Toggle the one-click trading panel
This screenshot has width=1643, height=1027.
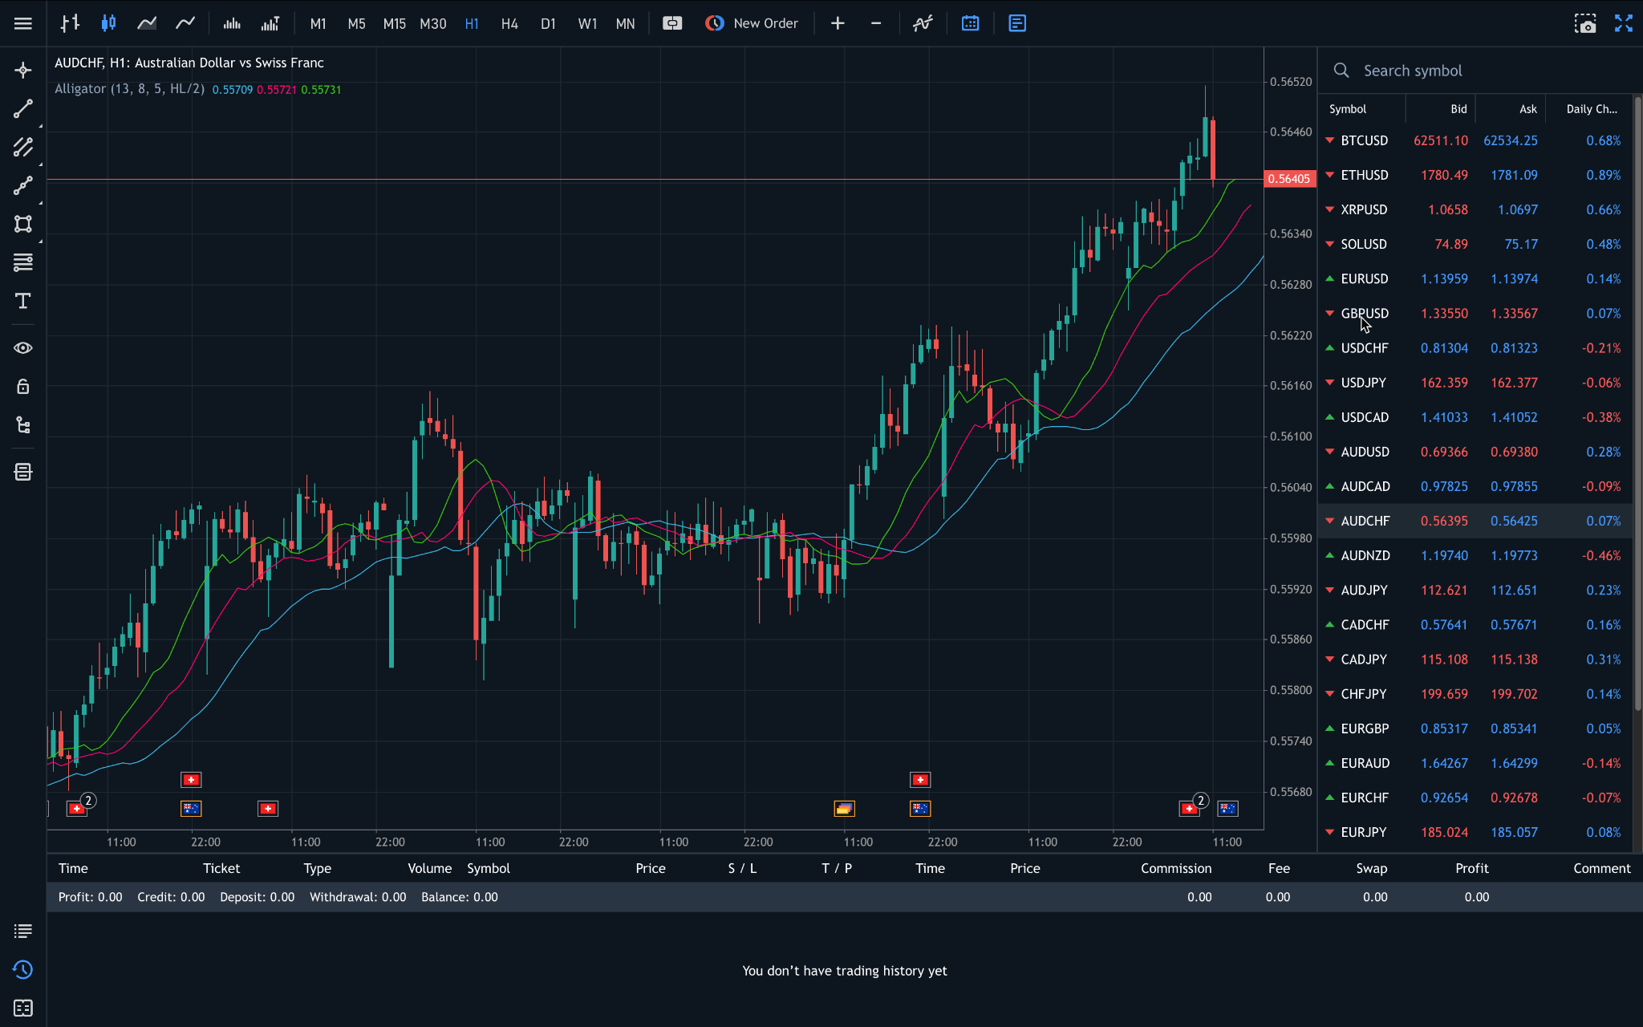point(672,23)
